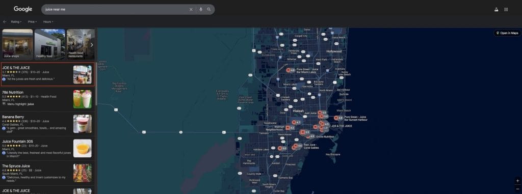522x194 pixels.
Task: Click the South Miami, FL address text
Action: (x=12, y=174)
